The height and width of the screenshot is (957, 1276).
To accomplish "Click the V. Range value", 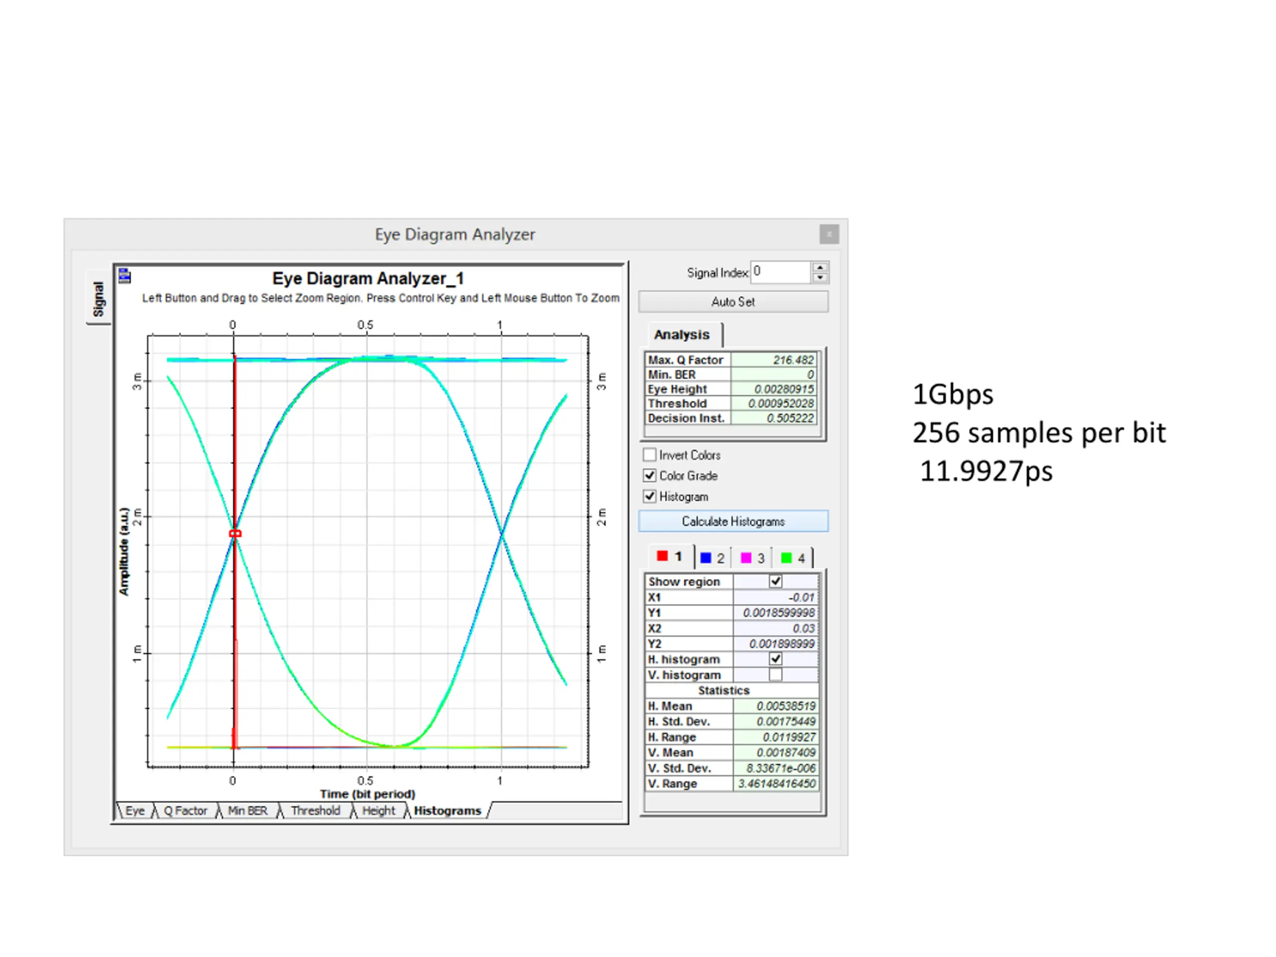I will [775, 784].
